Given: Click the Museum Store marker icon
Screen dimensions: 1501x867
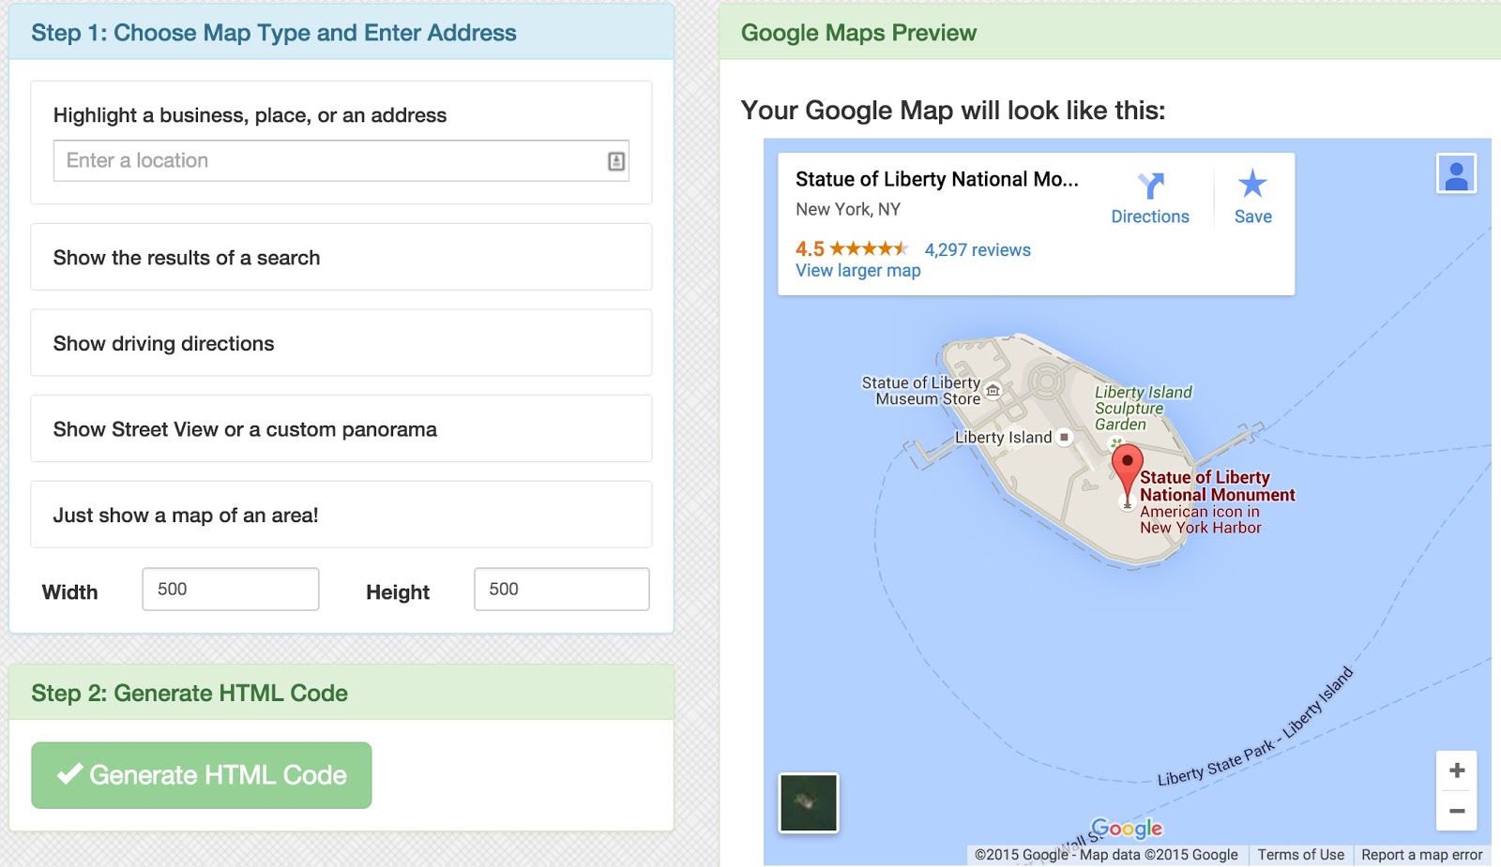Looking at the screenshot, I should click(x=993, y=390).
